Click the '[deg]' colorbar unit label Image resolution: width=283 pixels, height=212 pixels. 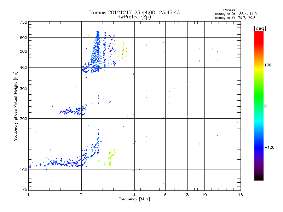260,28
